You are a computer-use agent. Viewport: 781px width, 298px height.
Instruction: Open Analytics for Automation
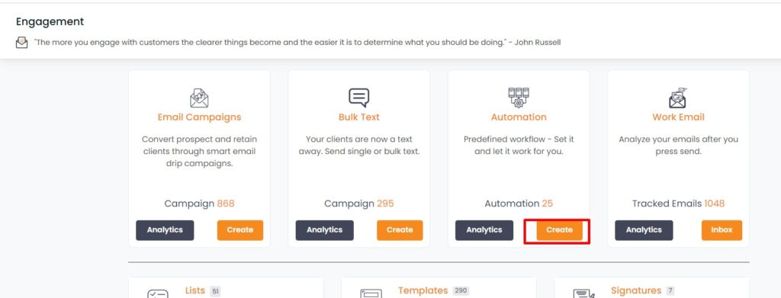click(x=484, y=230)
